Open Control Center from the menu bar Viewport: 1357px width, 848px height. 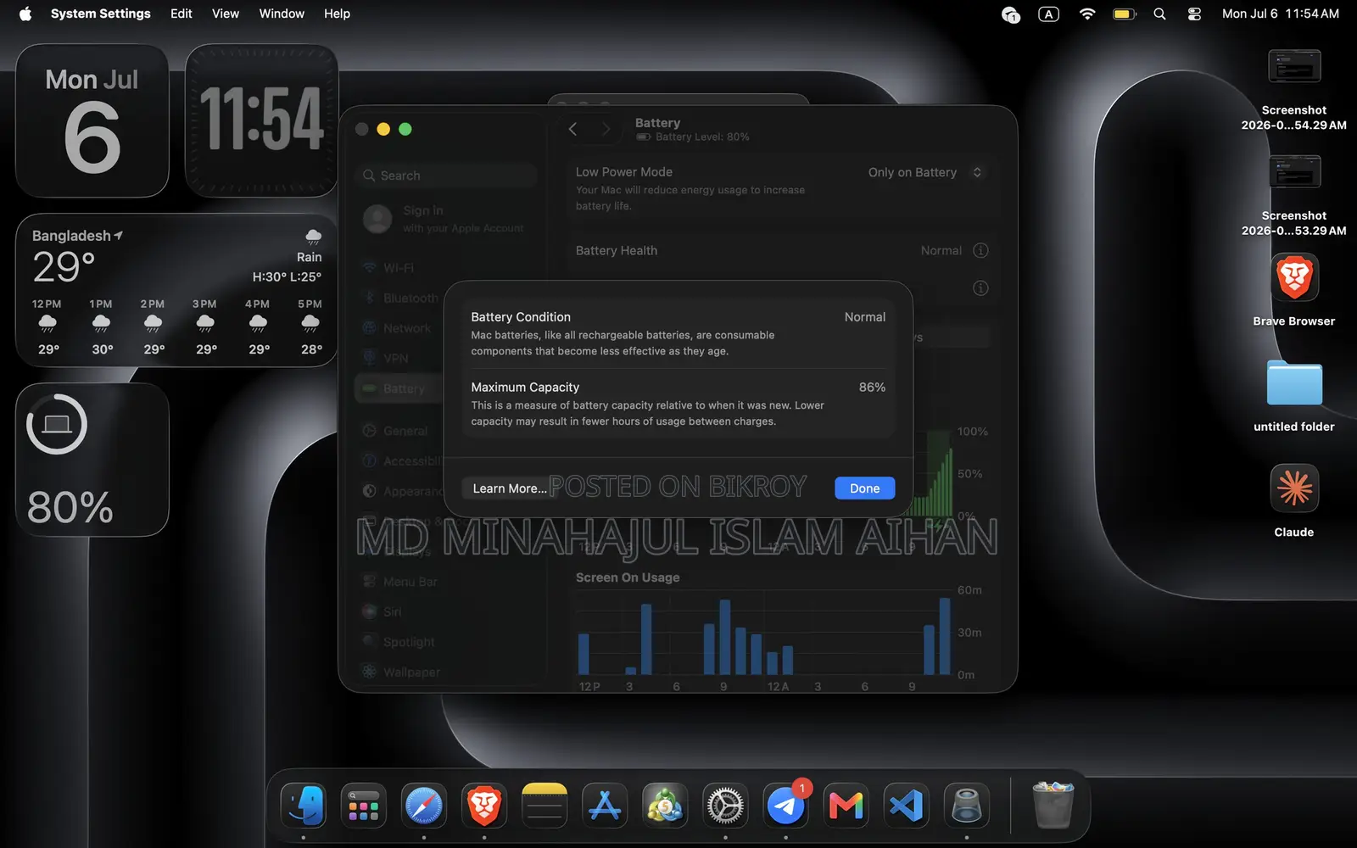(x=1194, y=14)
